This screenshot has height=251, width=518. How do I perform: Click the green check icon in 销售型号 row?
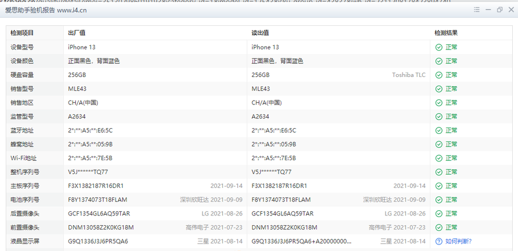tap(439, 89)
